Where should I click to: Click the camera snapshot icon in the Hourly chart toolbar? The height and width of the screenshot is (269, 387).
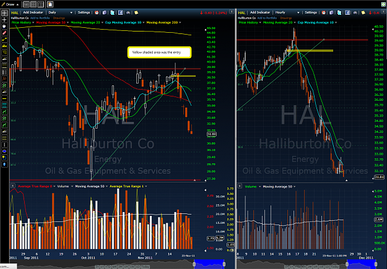pyautogui.click(x=355, y=12)
